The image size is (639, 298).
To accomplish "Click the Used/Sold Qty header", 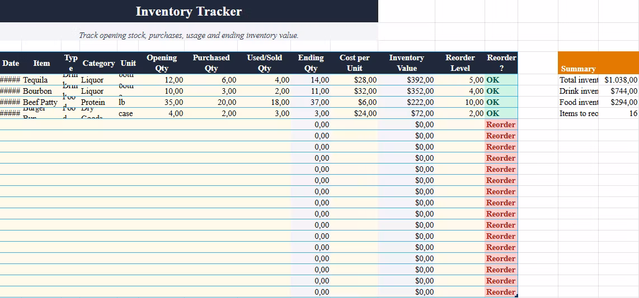I will 265,63.
